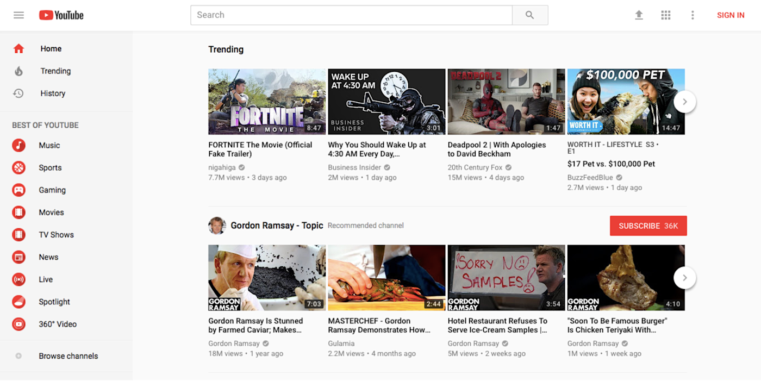Click verified badge next to Business Insider
Image resolution: width=761 pixels, height=381 pixels.
point(387,167)
